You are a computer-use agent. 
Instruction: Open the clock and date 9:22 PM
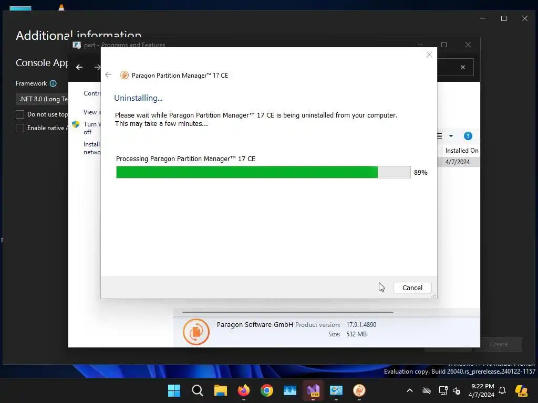(x=481, y=390)
